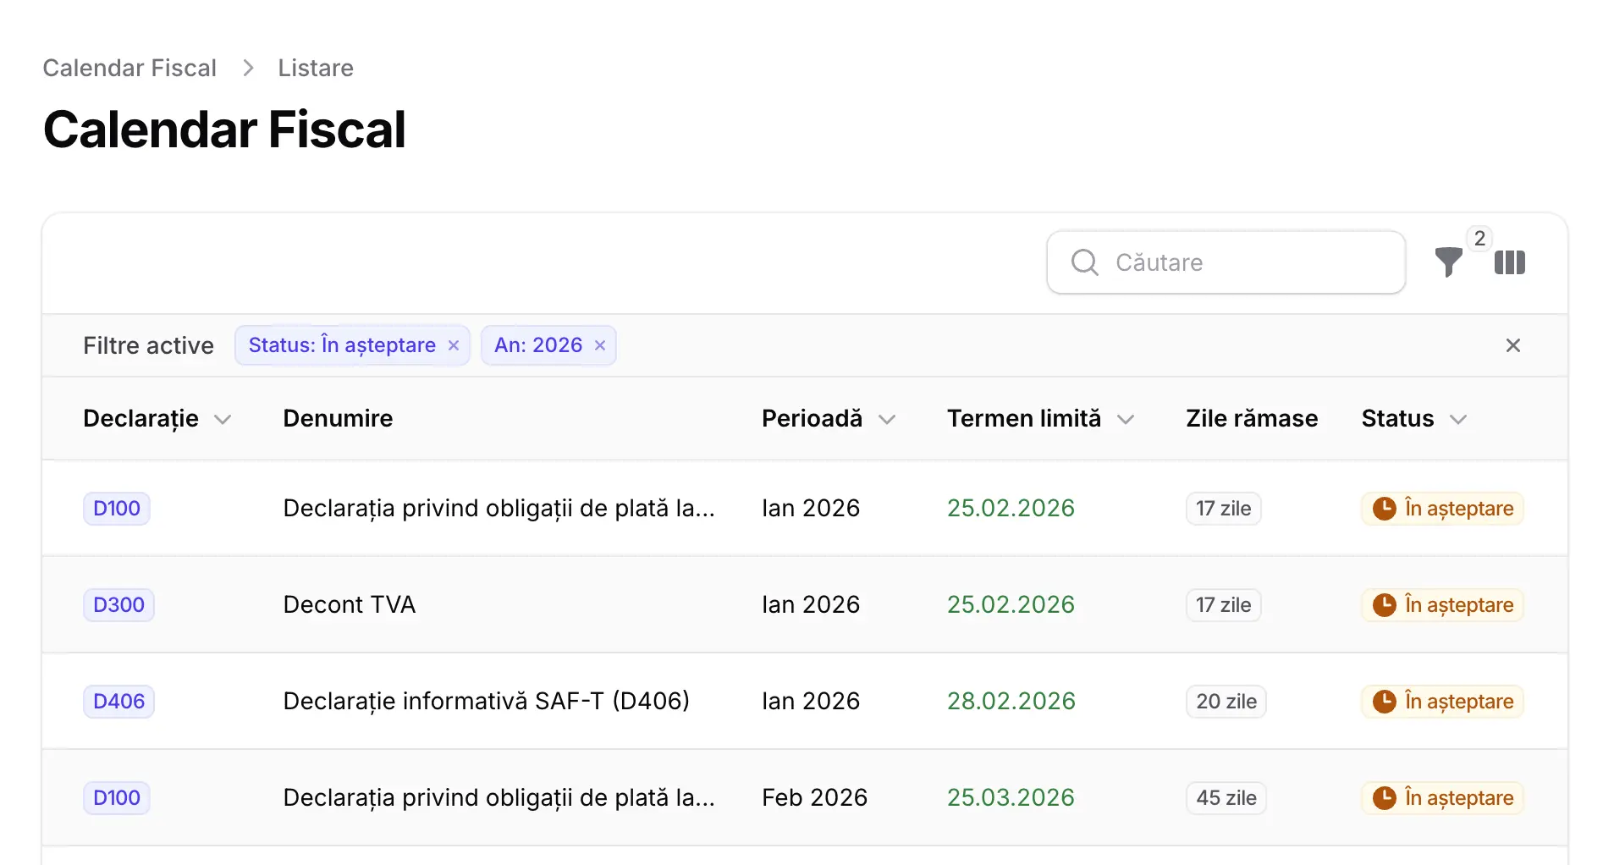Open the D406 declaration badge

(x=118, y=702)
